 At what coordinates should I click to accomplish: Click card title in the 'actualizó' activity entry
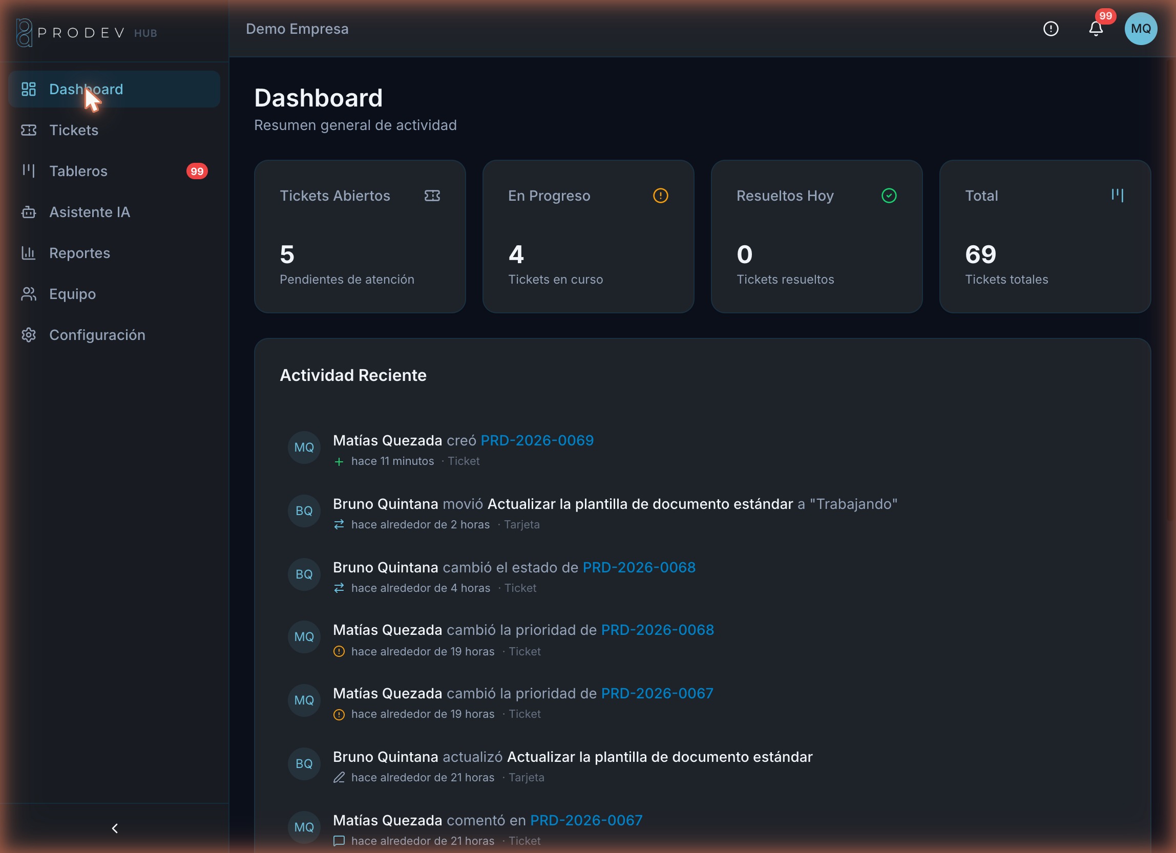pos(660,757)
